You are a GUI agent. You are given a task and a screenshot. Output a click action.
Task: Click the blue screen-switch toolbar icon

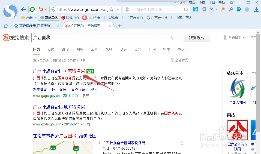(196, 9)
